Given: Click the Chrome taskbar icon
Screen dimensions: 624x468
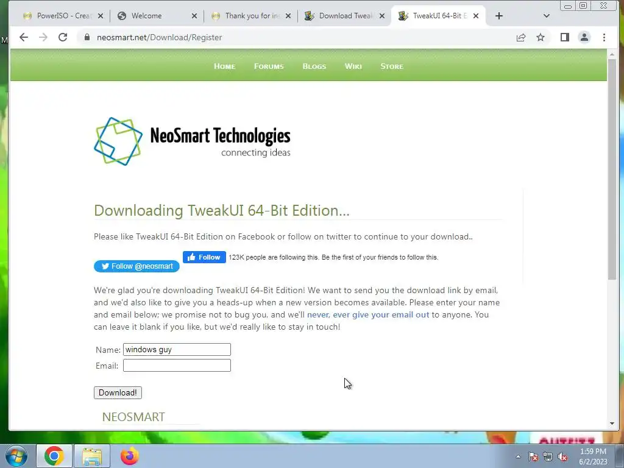Looking at the screenshot, I should point(54,456).
